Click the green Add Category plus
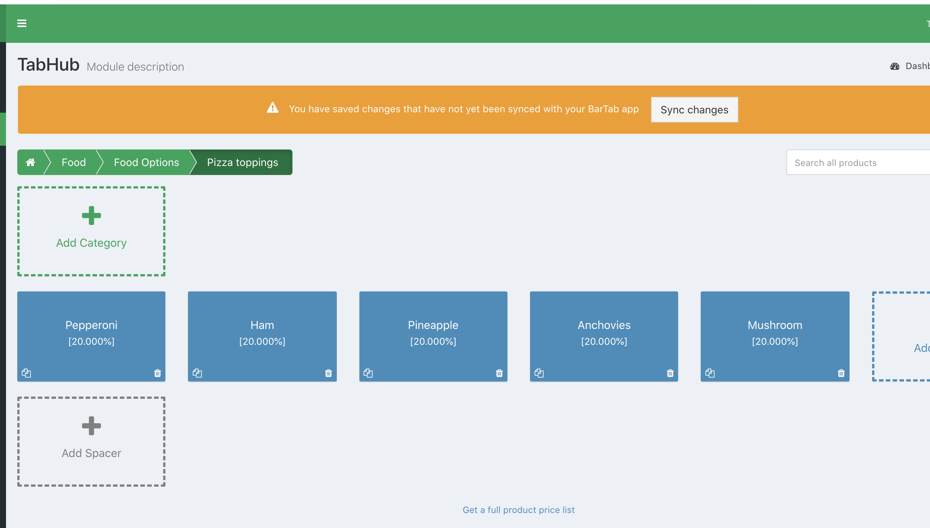The height and width of the screenshot is (528, 930). click(91, 216)
